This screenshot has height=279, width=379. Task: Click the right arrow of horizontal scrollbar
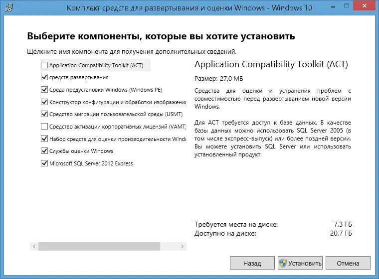pyautogui.click(x=182, y=247)
